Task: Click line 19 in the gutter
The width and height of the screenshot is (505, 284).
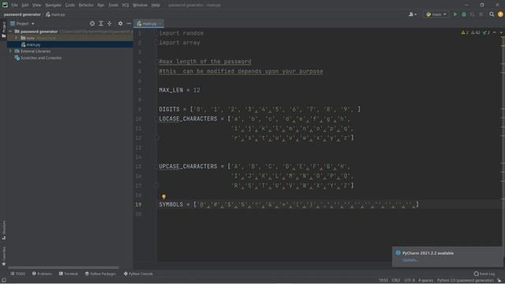Action: 138,204
